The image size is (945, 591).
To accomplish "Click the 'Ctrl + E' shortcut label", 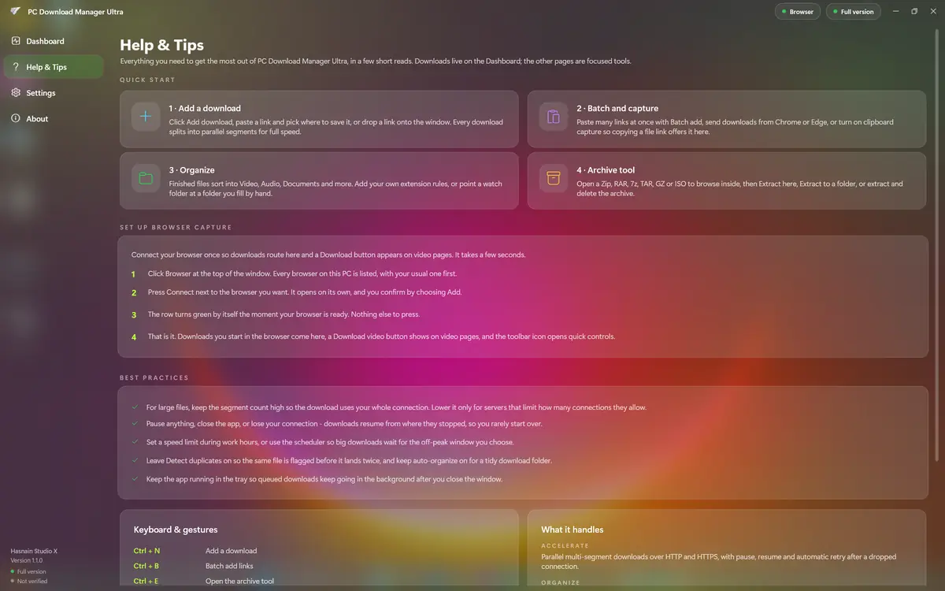I will 146,581.
